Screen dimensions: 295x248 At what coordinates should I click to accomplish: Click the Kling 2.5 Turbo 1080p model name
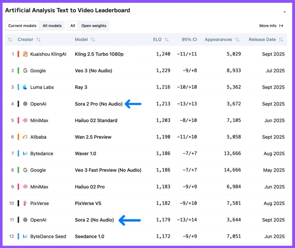pos(99,54)
